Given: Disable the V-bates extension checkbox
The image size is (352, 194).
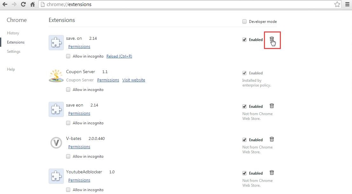Looking at the screenshot, I should (245, 140).
